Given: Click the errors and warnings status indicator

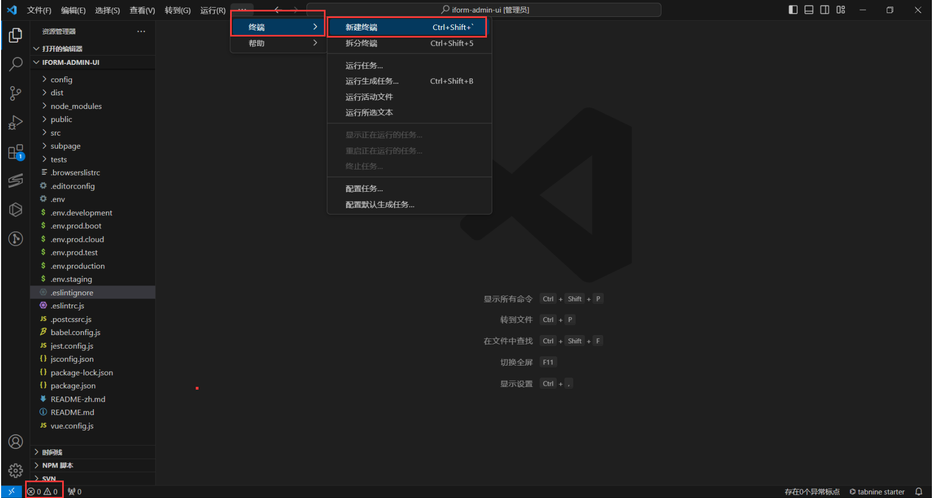Looking at the screenshot, I should (x=43, y=492).
